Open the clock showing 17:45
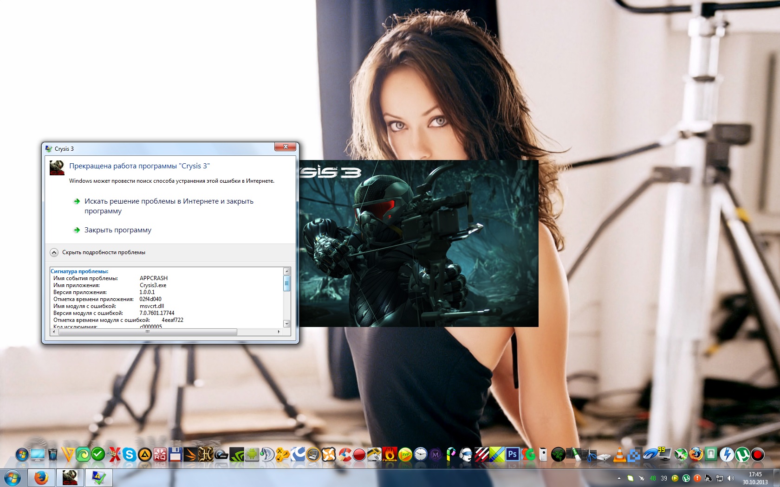 (x=755, y=478)
